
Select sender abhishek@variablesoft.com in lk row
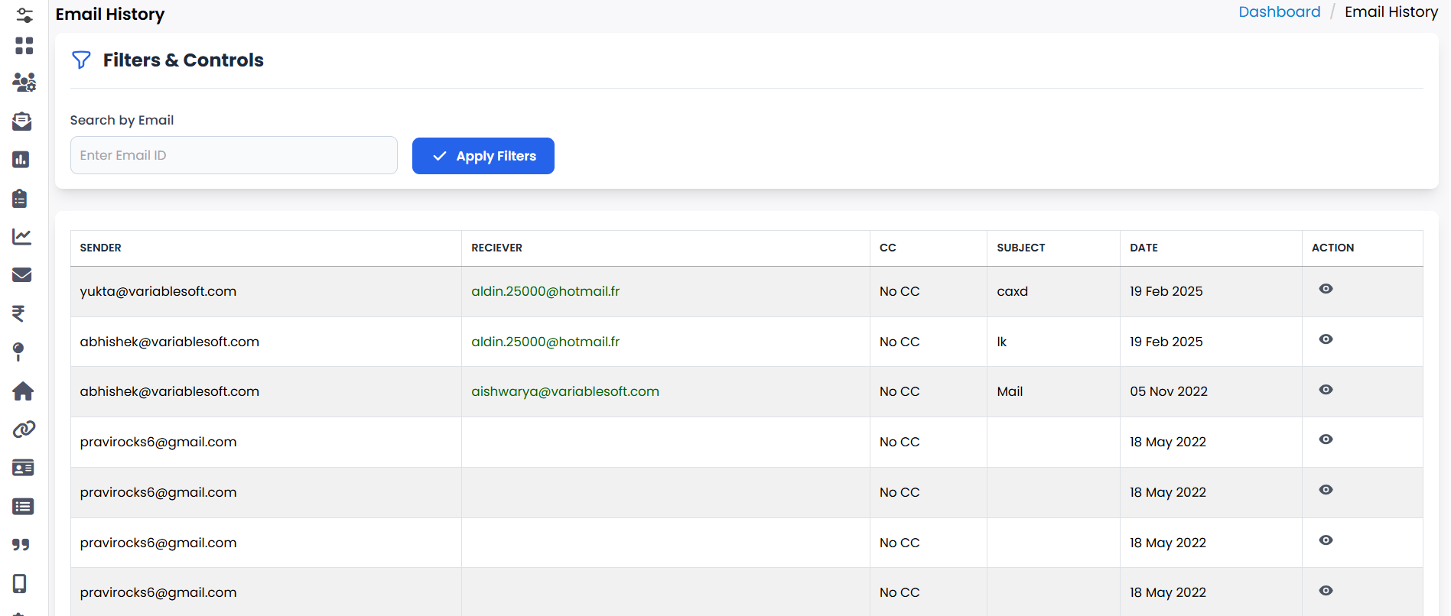[170, 342]
